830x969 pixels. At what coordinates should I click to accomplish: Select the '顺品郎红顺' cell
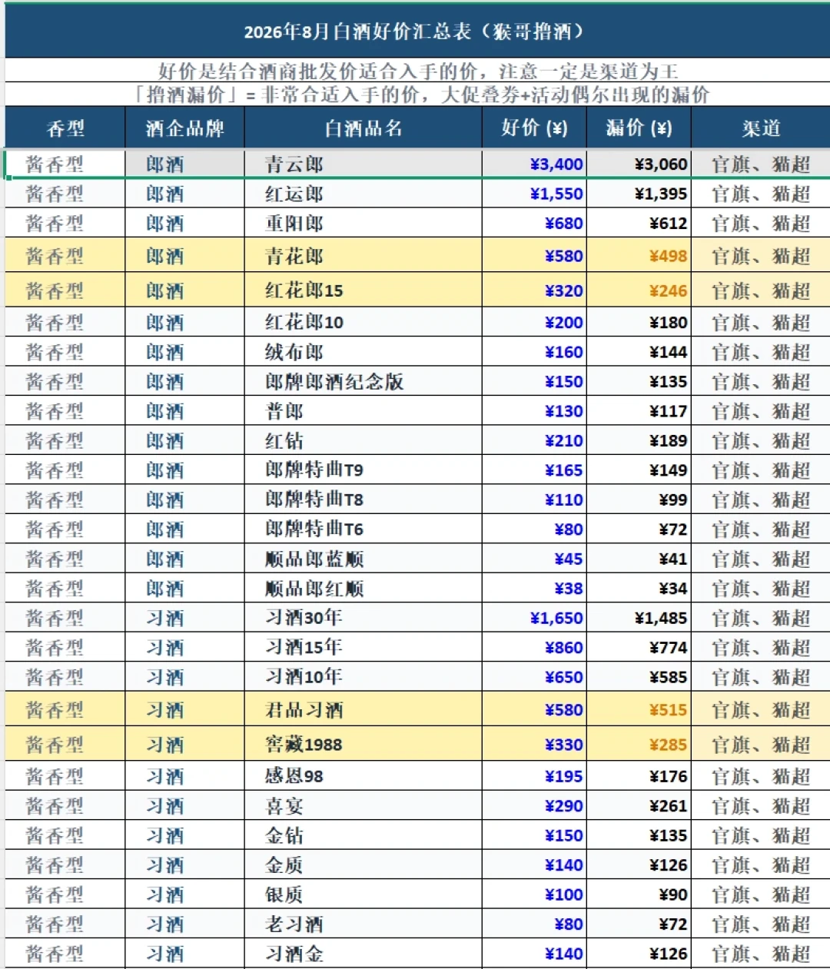(x=364, y=588)
